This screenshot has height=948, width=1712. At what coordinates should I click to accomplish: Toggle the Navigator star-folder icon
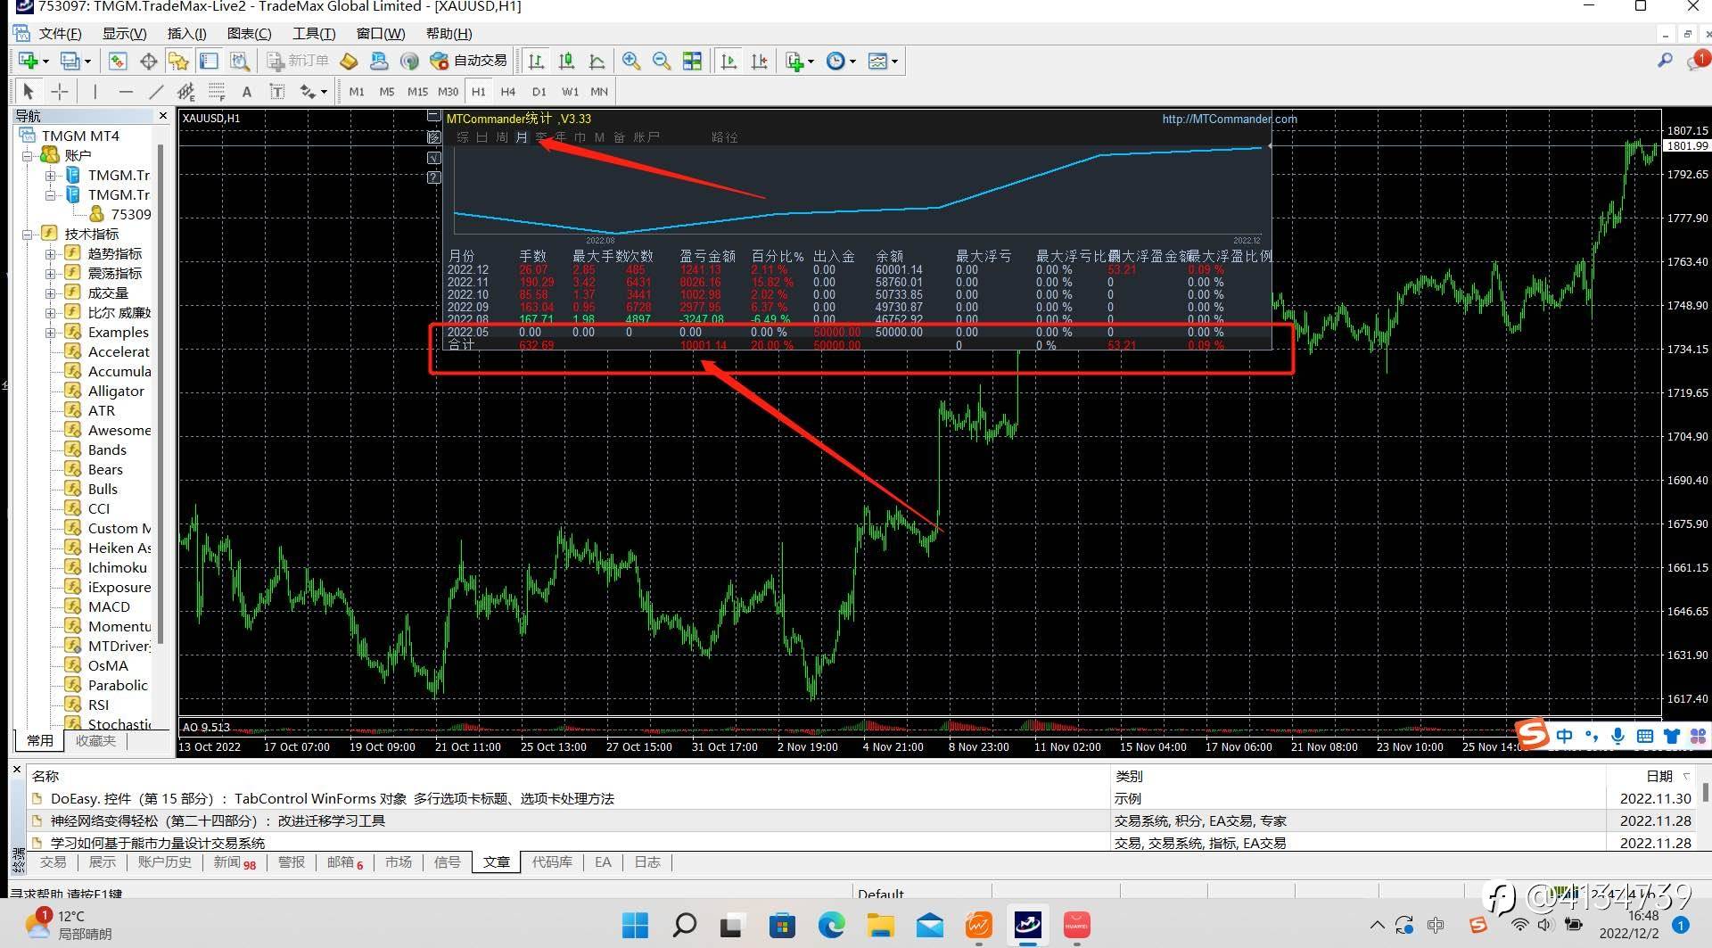(179, 61)
